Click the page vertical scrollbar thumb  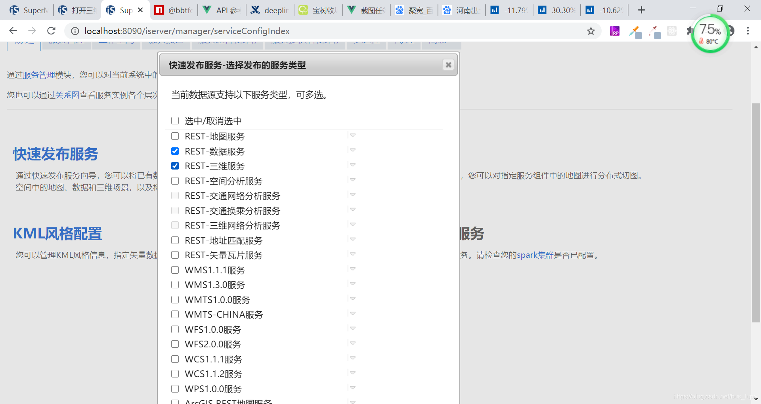(x=756, y=213)
